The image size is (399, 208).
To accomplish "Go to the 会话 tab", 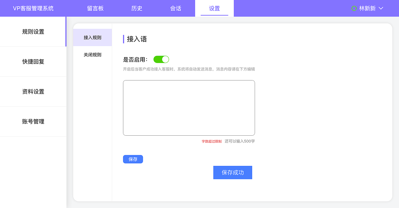I will pos(175,8).
